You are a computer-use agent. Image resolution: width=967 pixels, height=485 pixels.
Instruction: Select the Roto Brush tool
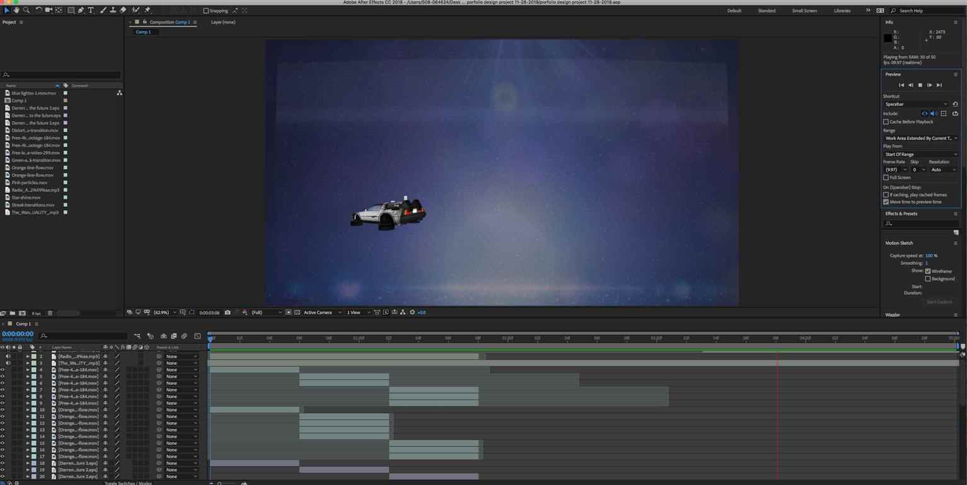point(136,10)
